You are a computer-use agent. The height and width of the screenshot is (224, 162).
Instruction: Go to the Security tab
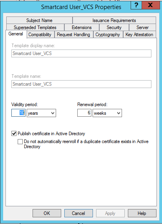114,27
